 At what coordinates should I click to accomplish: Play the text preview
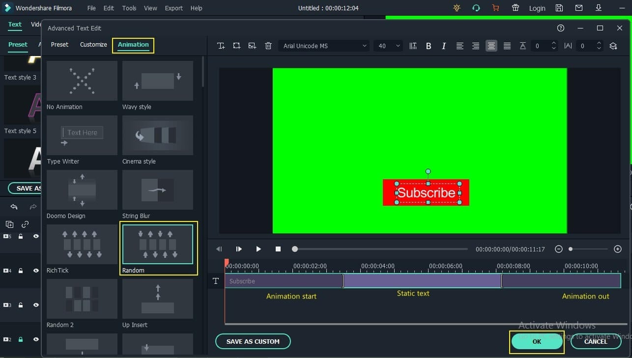tap(259, 249)
